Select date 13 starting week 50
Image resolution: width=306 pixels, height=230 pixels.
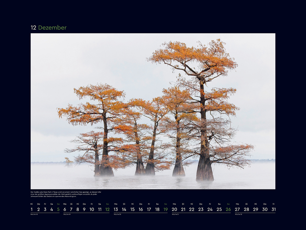coord(115,209)
